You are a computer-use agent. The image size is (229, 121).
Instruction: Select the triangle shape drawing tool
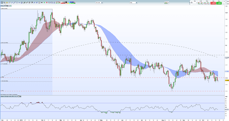[54, 2]
